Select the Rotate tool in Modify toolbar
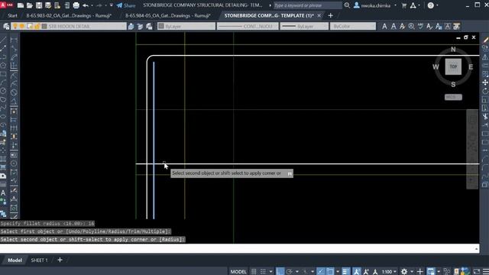 pos(485,92)
